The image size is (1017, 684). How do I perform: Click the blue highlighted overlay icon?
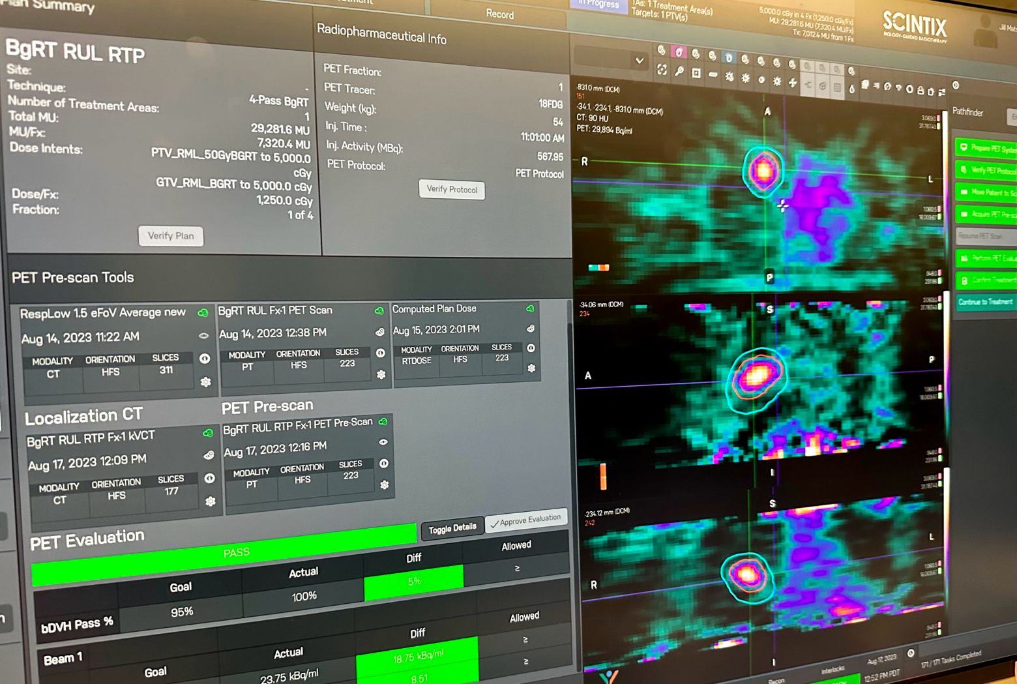[x=729, y=57]
